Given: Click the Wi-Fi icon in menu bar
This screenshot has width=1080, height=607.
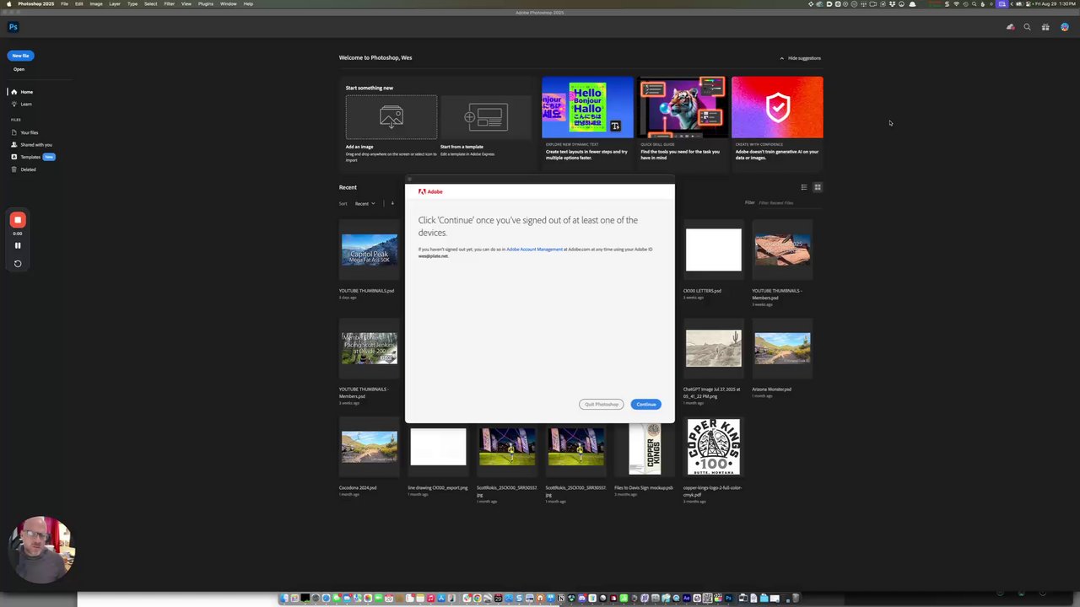Looking at the screenshot, I should tap(956, 4).
